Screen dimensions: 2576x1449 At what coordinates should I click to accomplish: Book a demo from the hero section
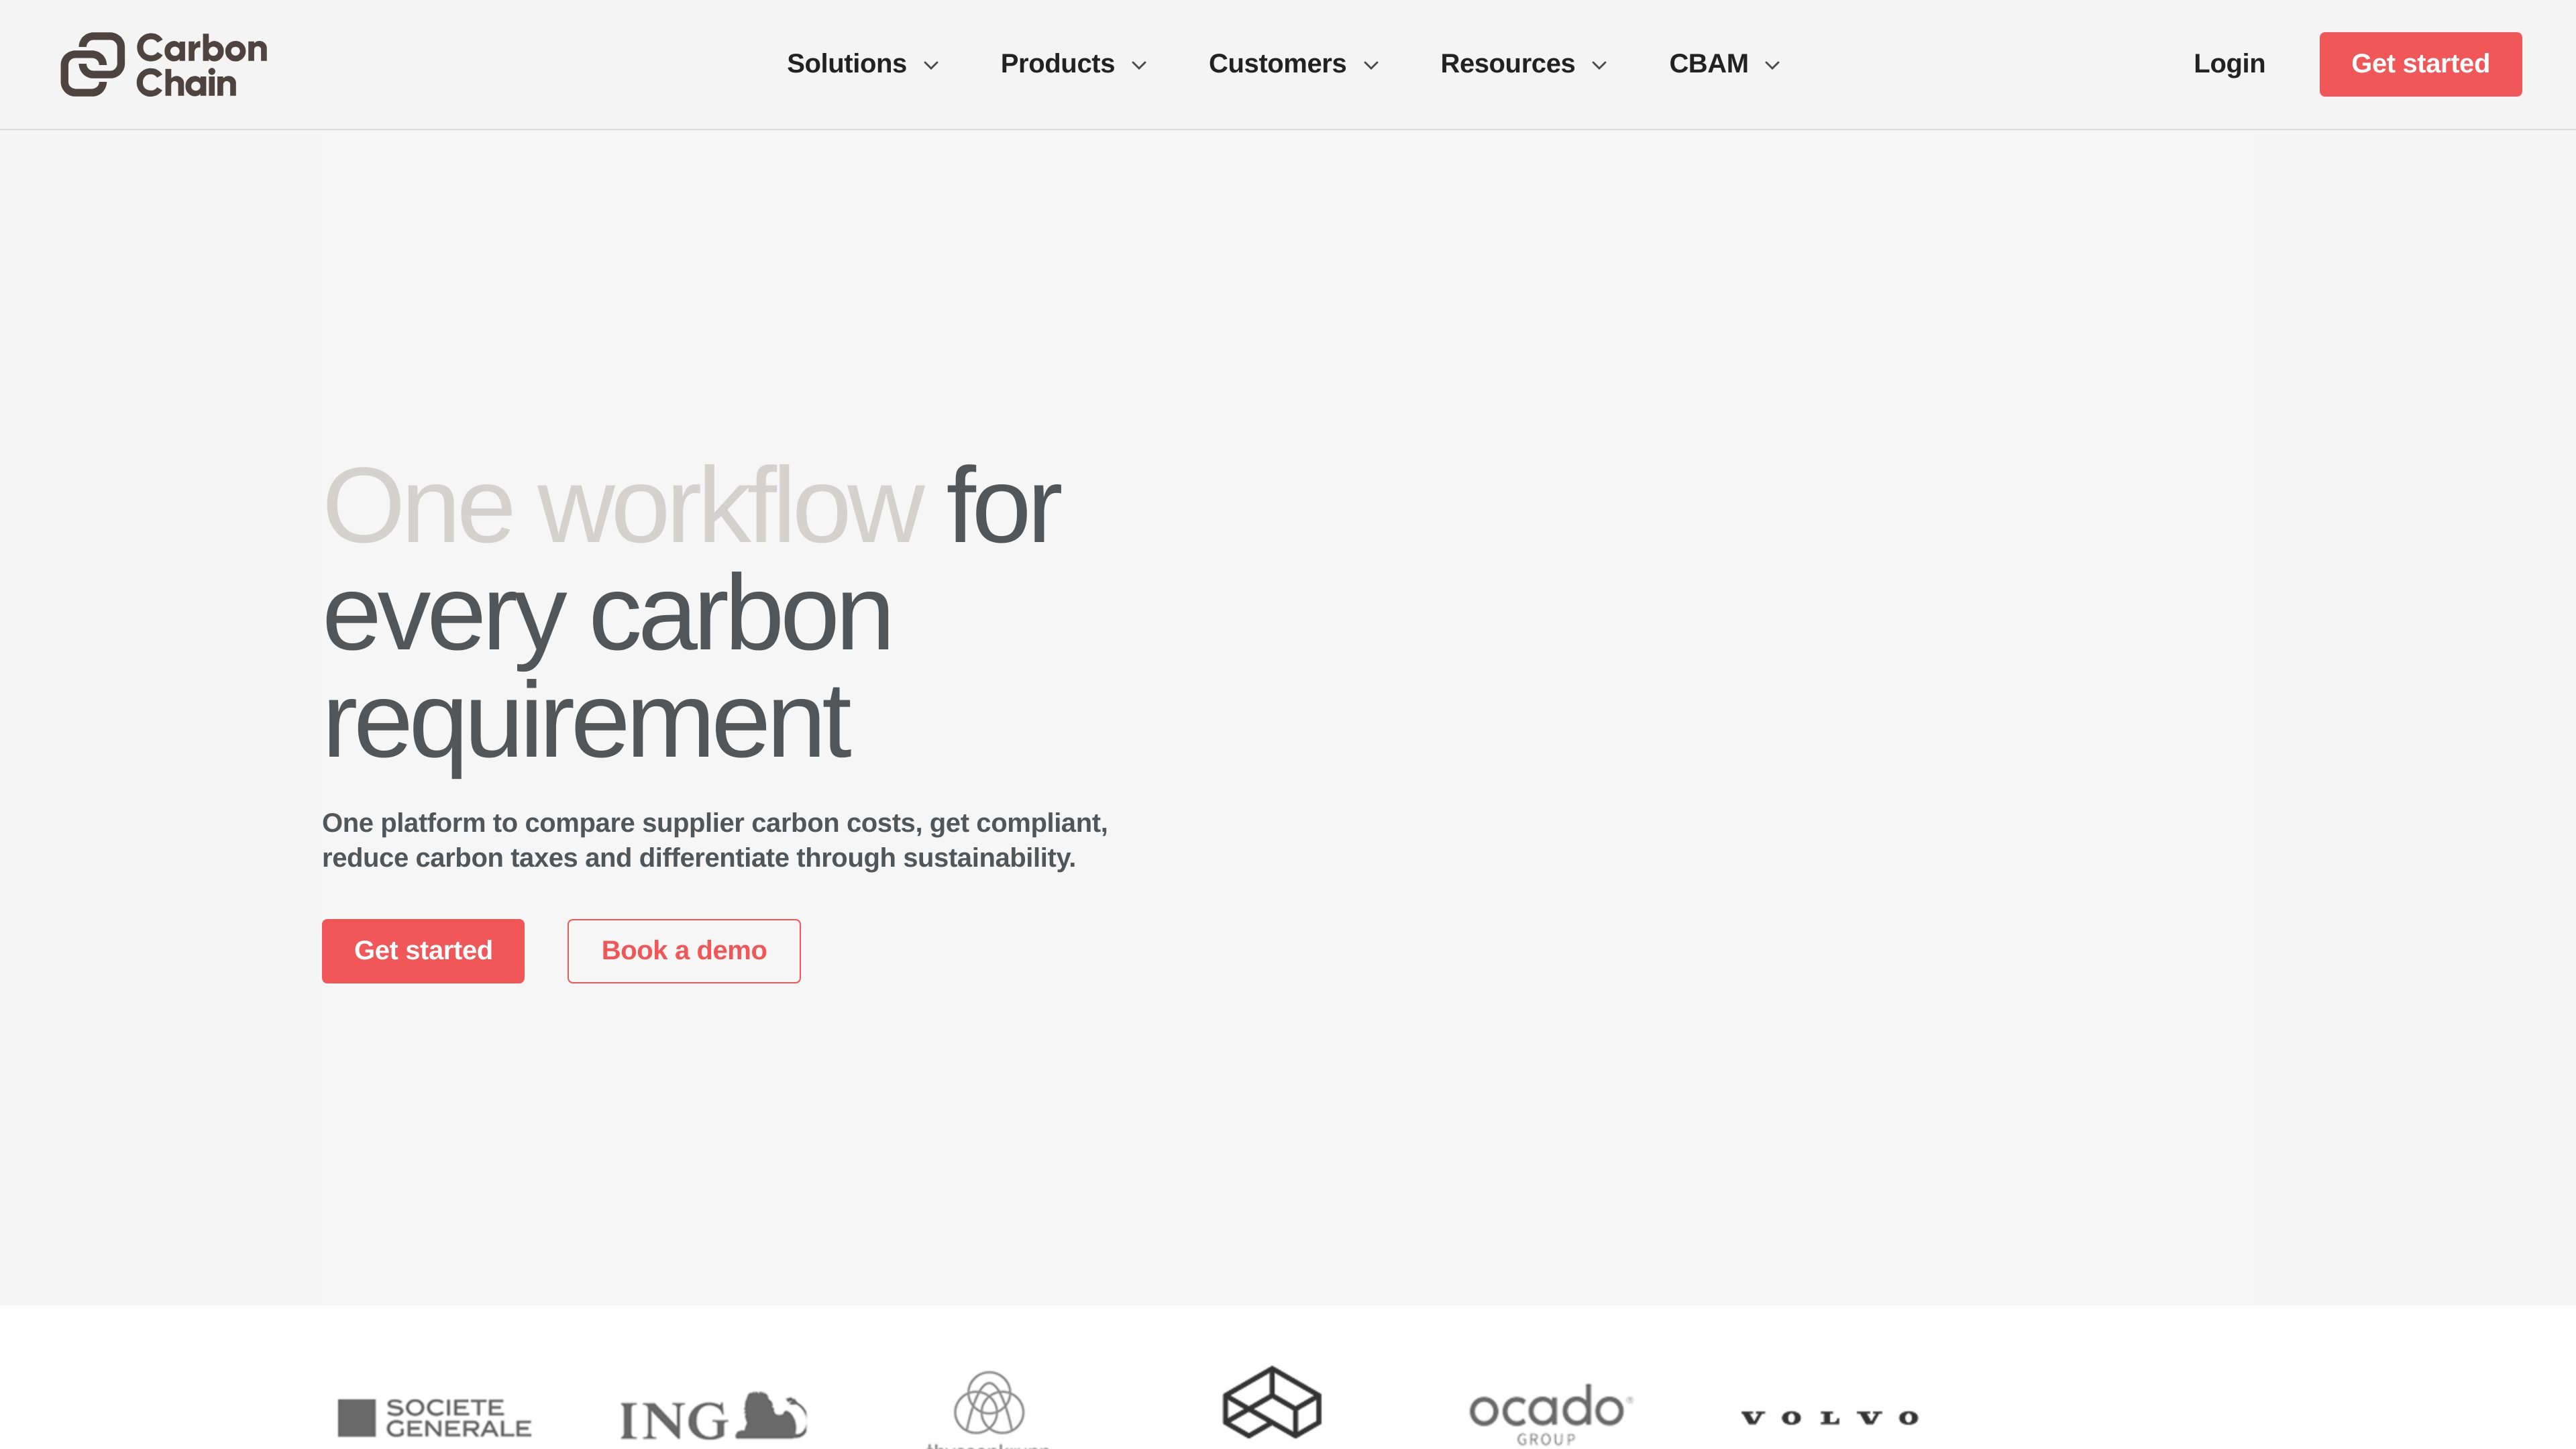(684, 950)
